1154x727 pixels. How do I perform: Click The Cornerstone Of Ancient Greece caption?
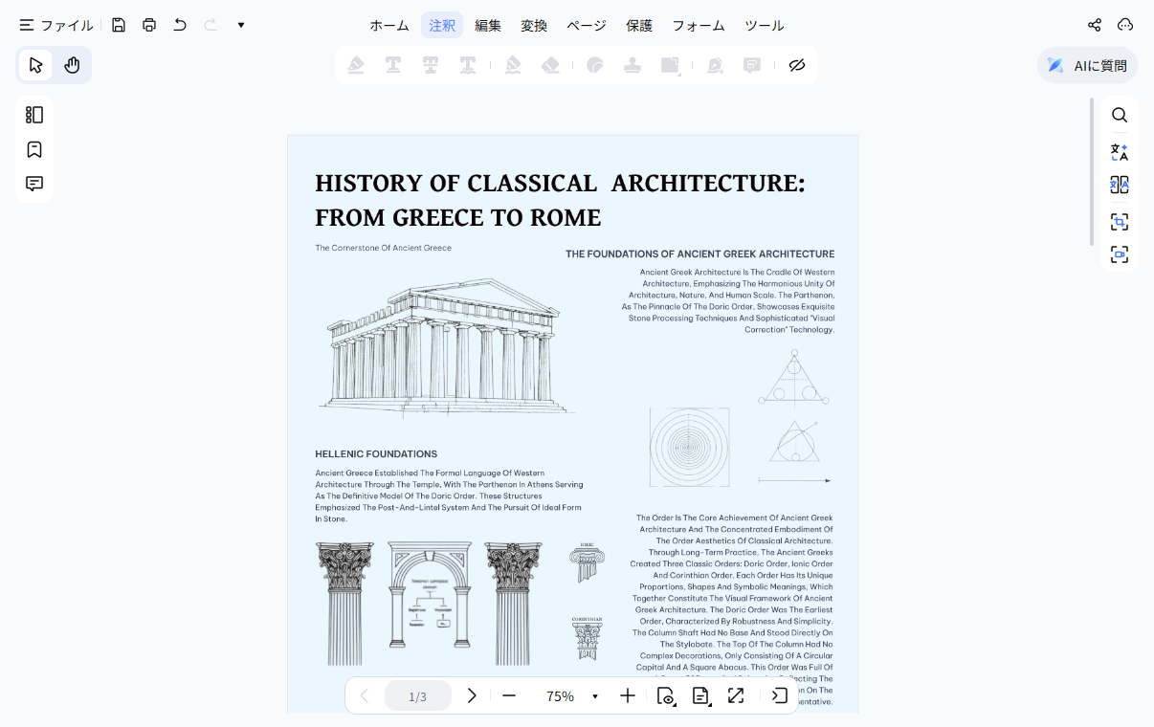tap(383, 248)
